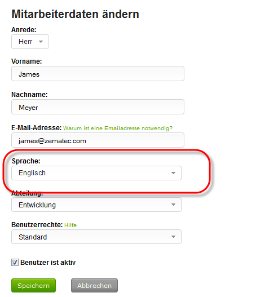The image size is (256, 297).
Task: Click the 'E-Mail-Adresse:' field label
Action: 37,128
